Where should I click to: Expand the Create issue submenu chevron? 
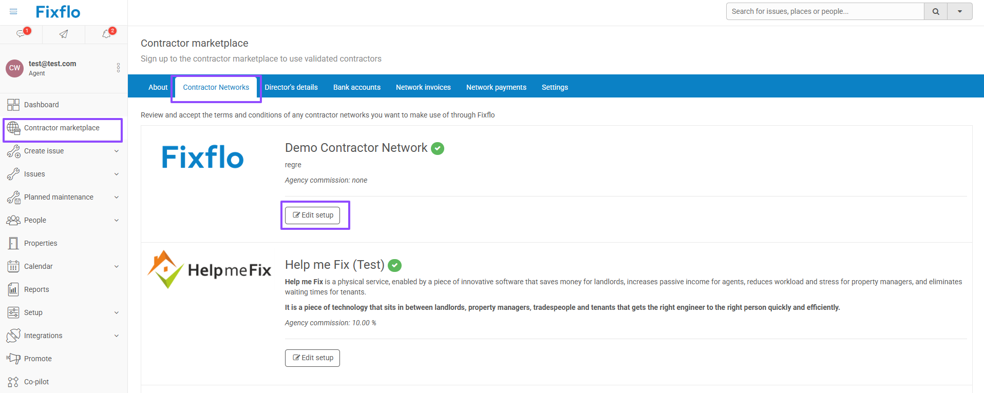pyautogui.click(x=117, y=151)
